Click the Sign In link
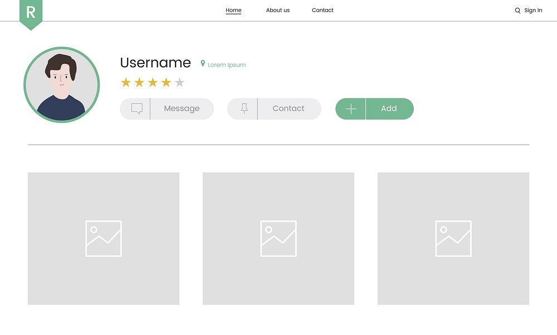 pos(533,10)
